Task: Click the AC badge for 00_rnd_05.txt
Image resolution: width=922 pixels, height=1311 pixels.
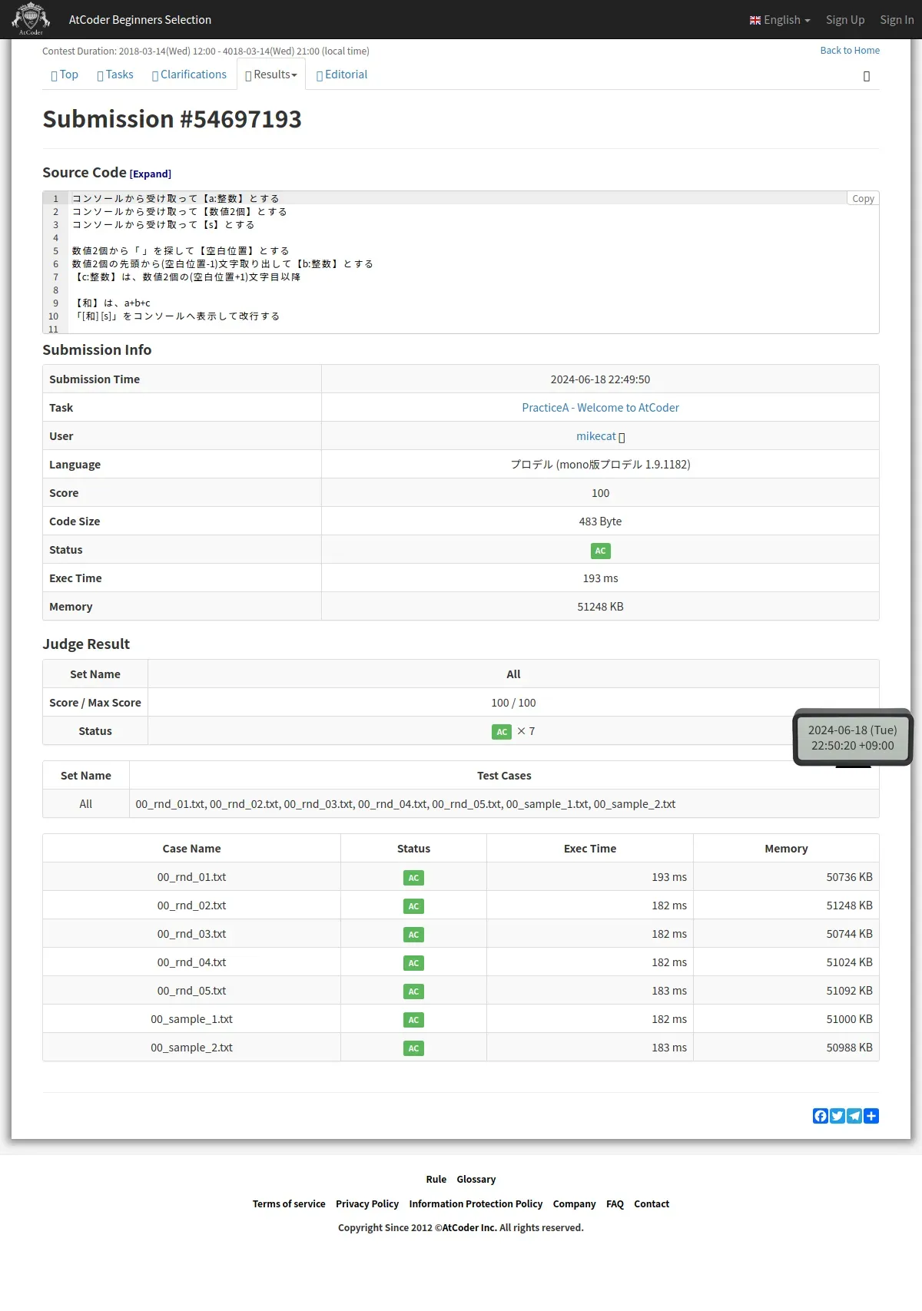Action: pos(413,992)
